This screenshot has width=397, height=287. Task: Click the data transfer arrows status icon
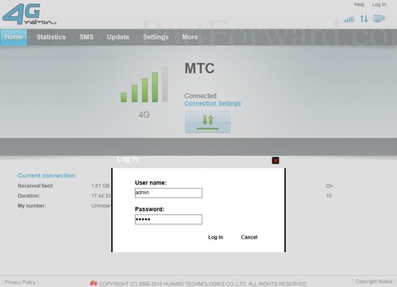(x=364, y=19)
